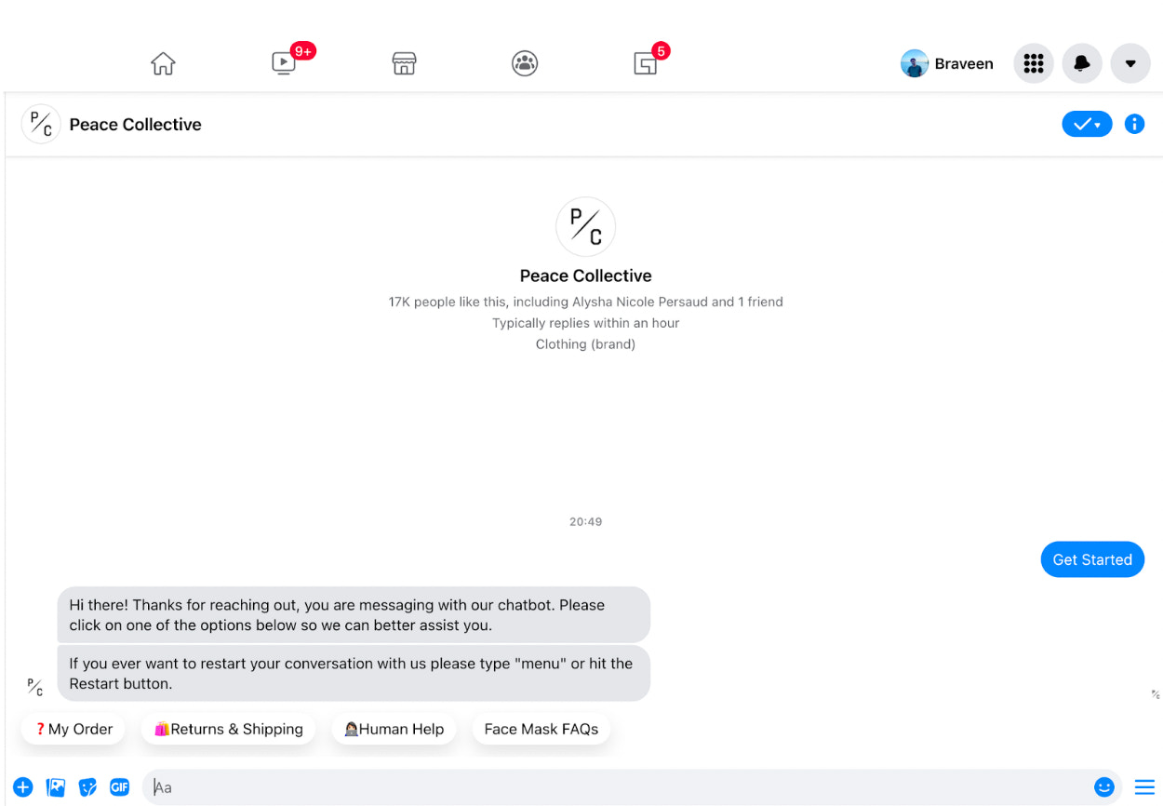Open the Watch videos tab
Image resolution: width=1163 pixels, height=806 pixels.
tap(284, 63)
